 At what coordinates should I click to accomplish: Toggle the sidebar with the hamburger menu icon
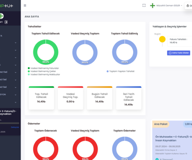coord(25,5)
